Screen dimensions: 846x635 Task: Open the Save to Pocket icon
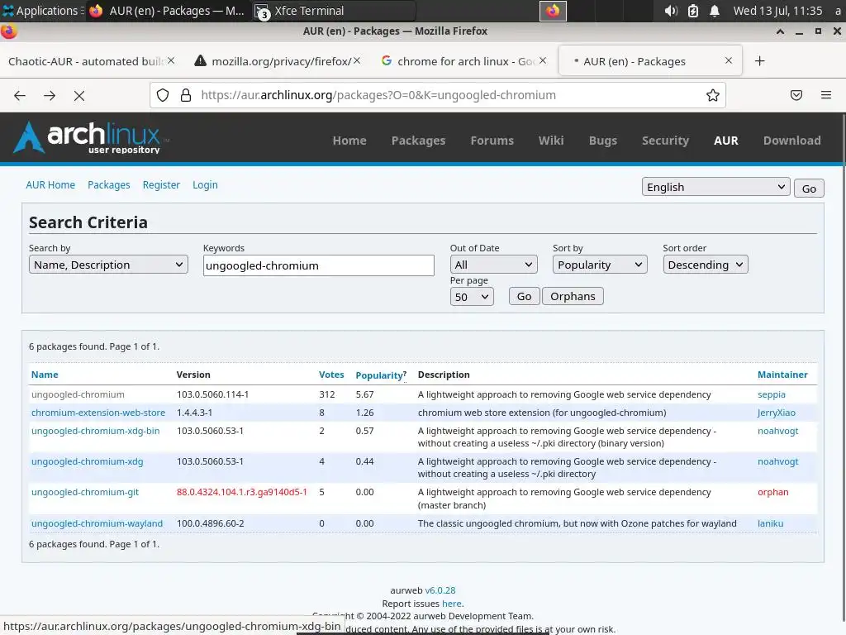[x=796, y=96]
